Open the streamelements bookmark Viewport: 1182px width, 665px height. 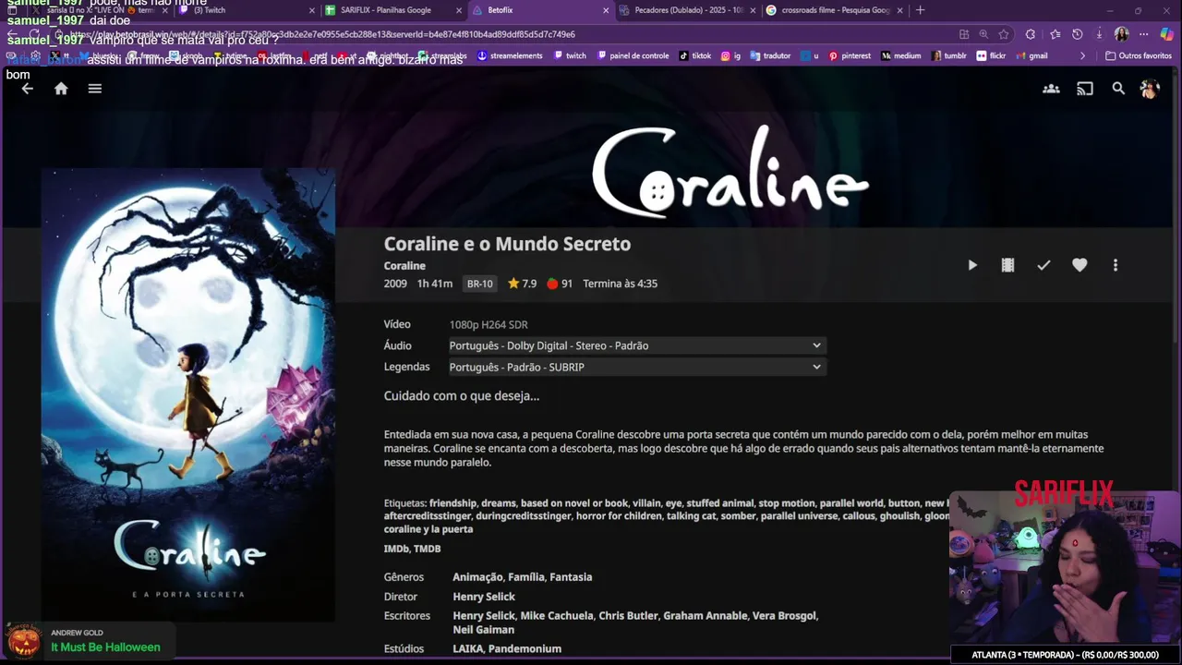point(511,55)
